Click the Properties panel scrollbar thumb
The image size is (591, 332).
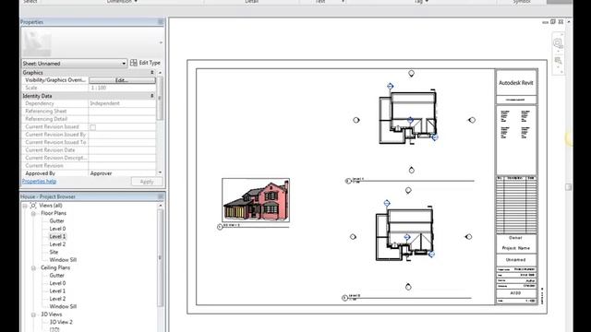pos(160,99)
